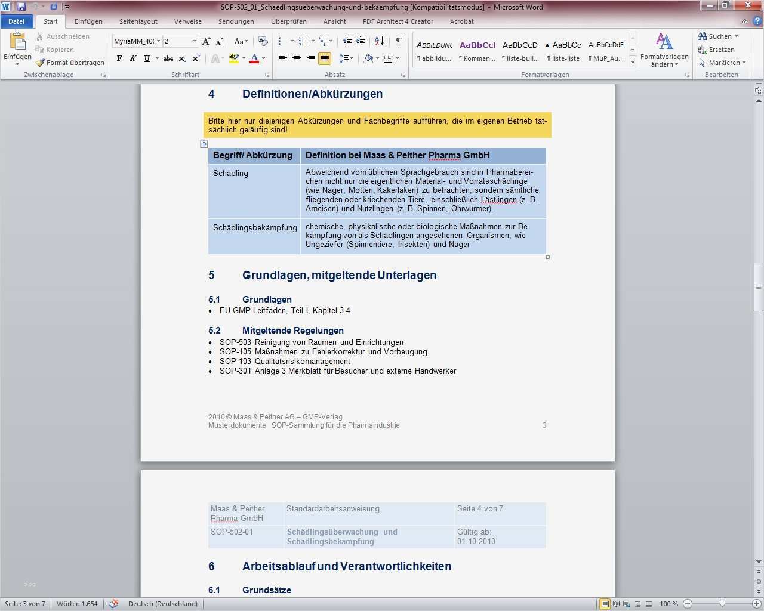Click the Format übertragen paintbrush button
The image size is (764, 611).
[x=70, y=63]
